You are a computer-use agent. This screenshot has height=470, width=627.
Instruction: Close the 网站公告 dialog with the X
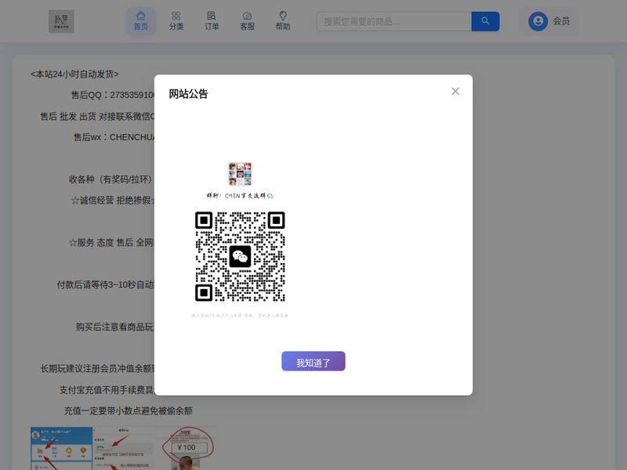tap(455, 92)
